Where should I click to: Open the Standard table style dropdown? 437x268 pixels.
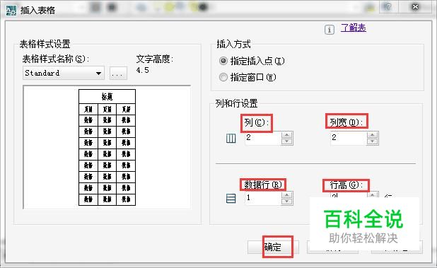[x=64, y=73]
